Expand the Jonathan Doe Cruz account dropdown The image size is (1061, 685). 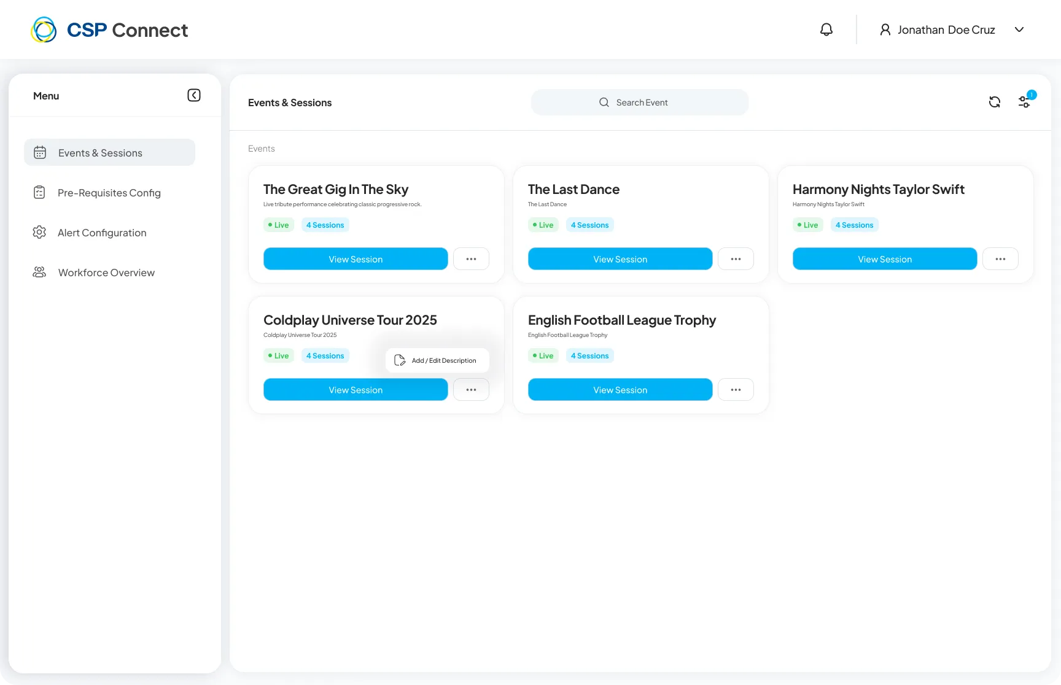pos(1019,29)
